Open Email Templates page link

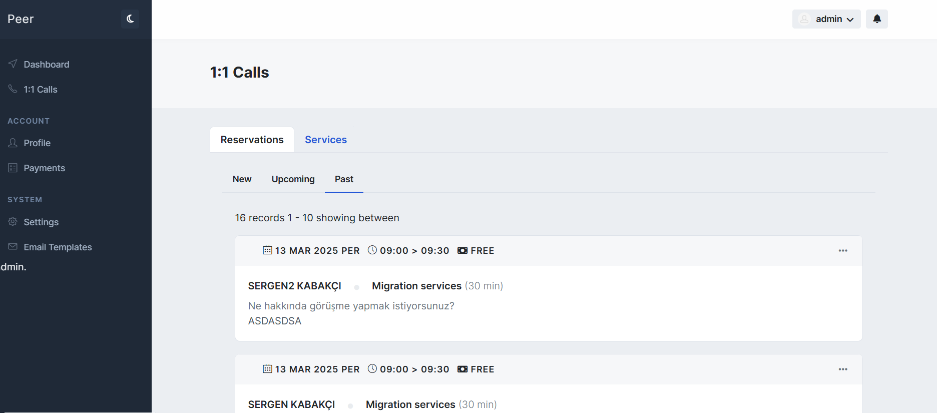pos(58,247)
